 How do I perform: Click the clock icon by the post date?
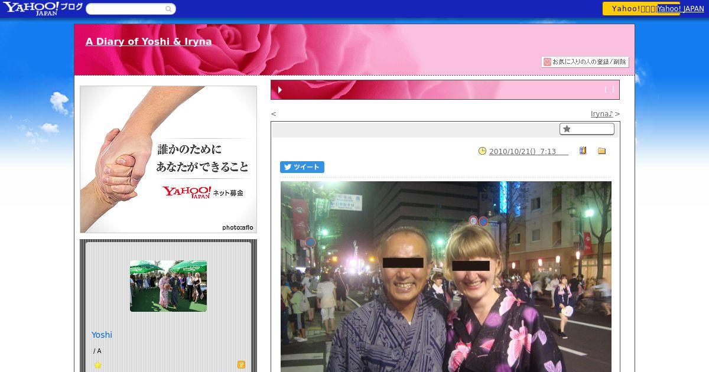click(x=482, y=151)
